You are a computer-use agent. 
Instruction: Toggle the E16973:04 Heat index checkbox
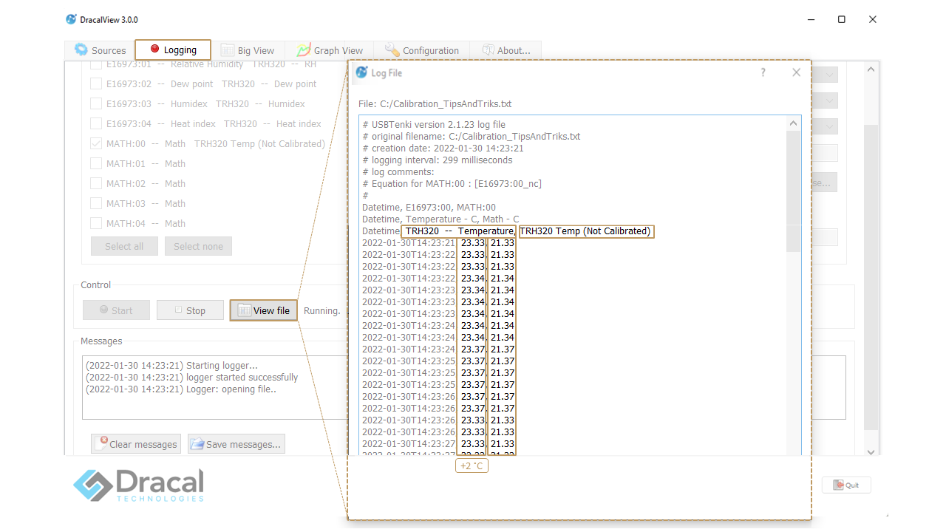pyautogui.click(x=96, y=124)
